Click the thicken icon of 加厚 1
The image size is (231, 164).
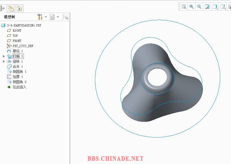pyautogui.click(x=9, y=77)
